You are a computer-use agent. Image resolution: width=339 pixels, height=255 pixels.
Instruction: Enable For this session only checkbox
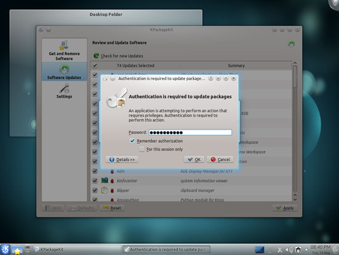142,149
